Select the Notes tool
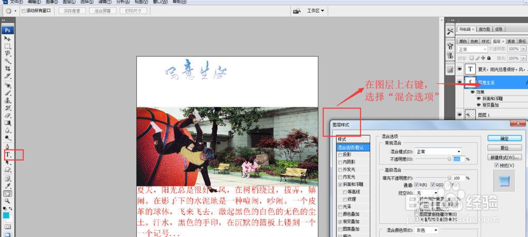Screen dimensions: 528x237 click(x=7, y=179)
